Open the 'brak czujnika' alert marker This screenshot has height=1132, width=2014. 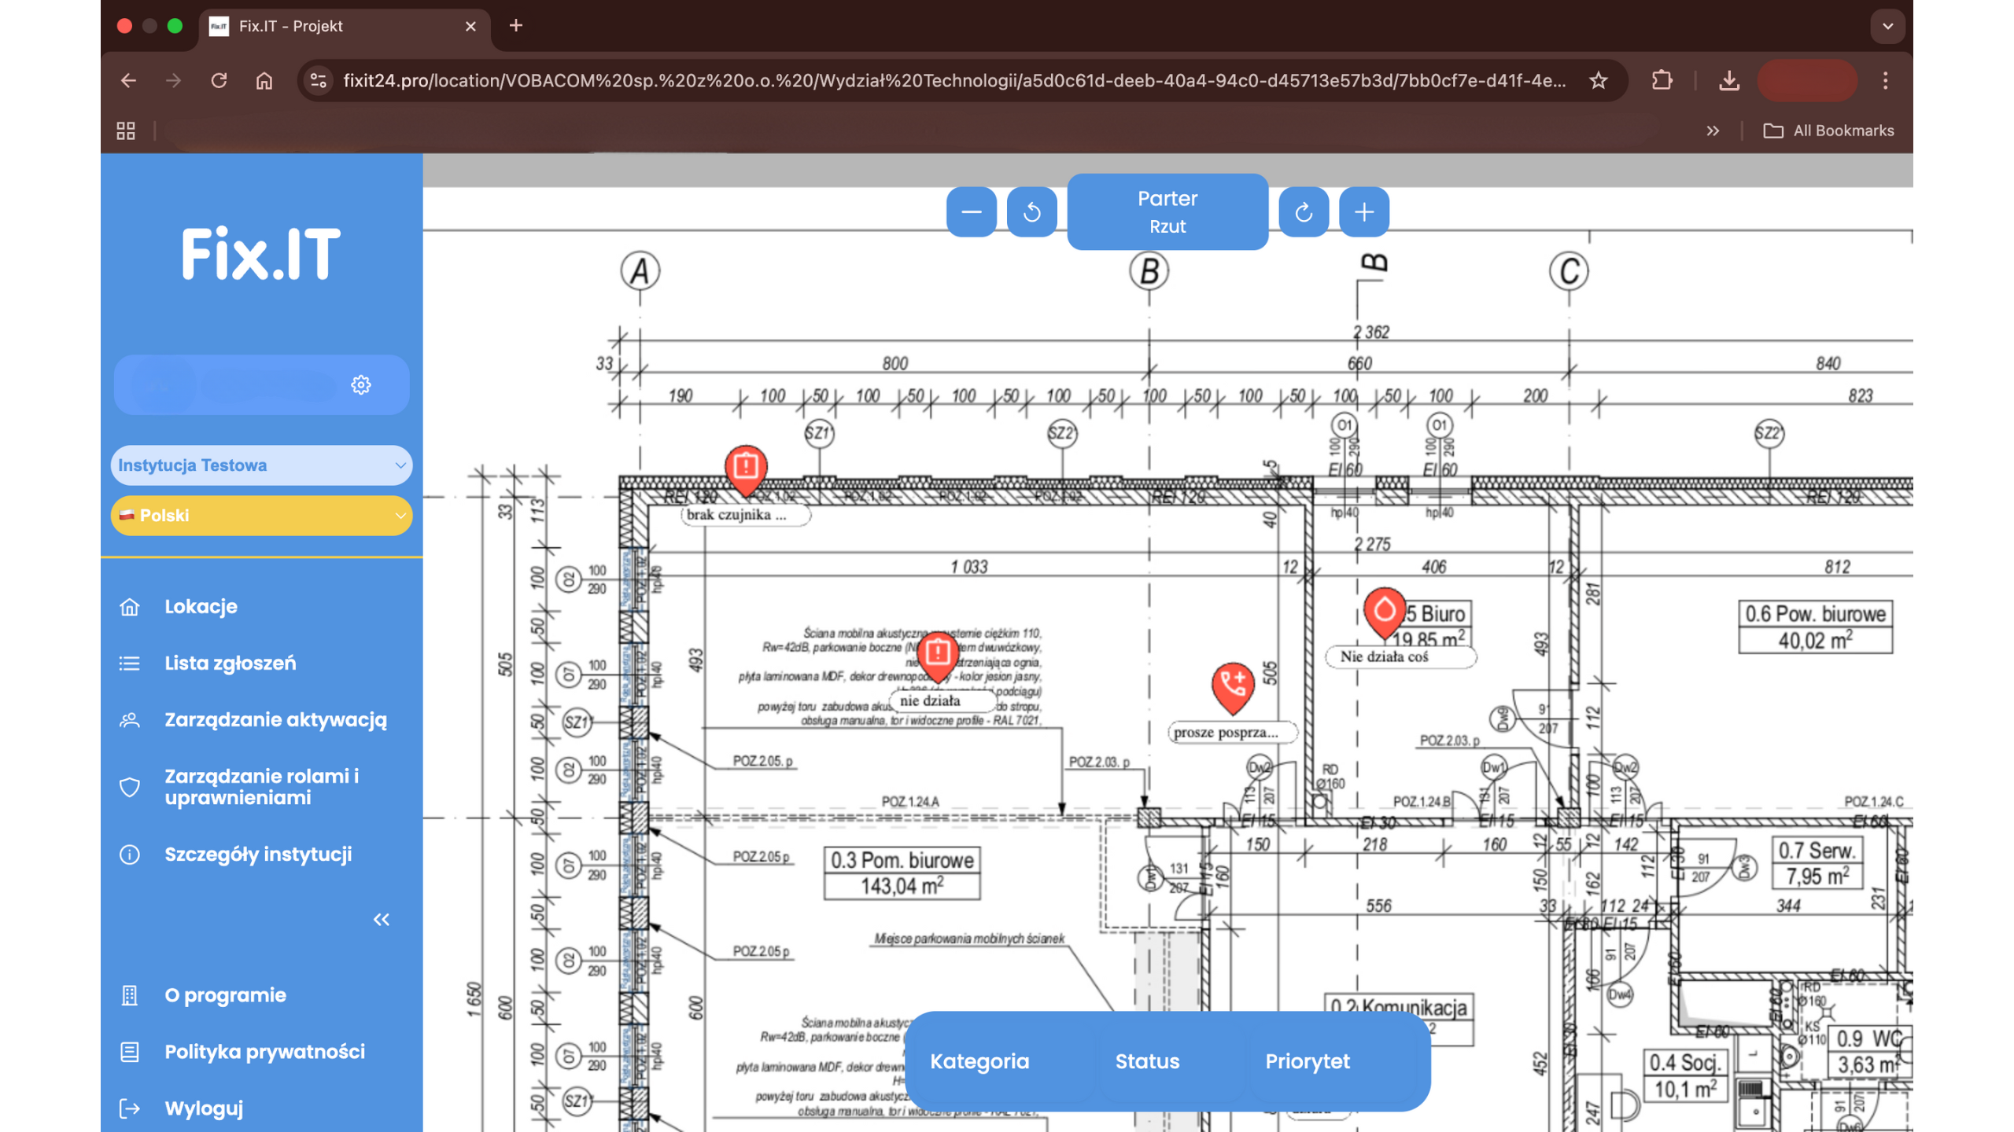coord(745,469)
